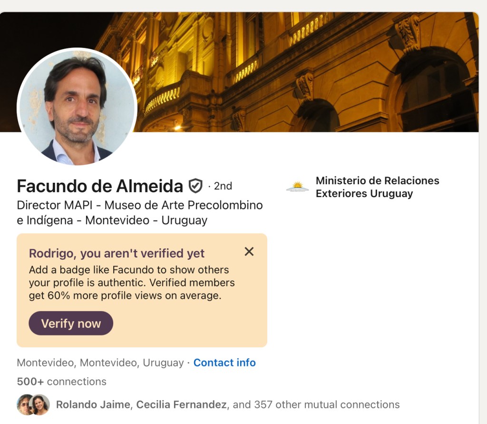The width and height of the screenshot is (487, 424).
Task: Click the Ministerio de Relaciones Exteriores logo
Action: point(297,187)
